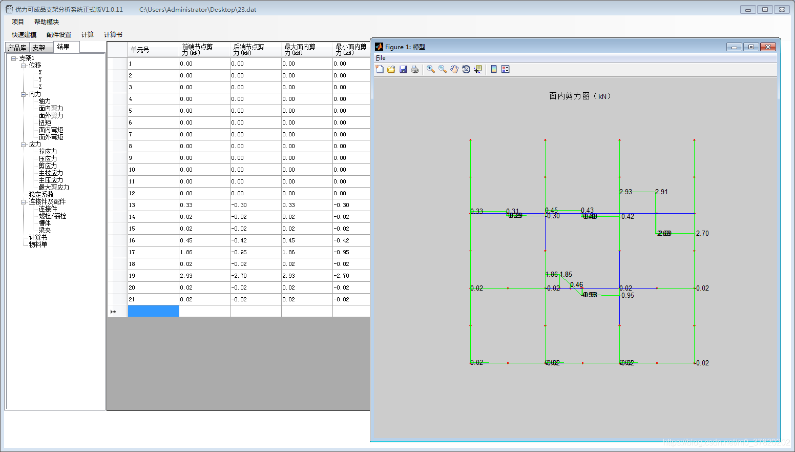Select 轴力 in the results tree
This screenshot has width=795, height=452.
[45, 101]
